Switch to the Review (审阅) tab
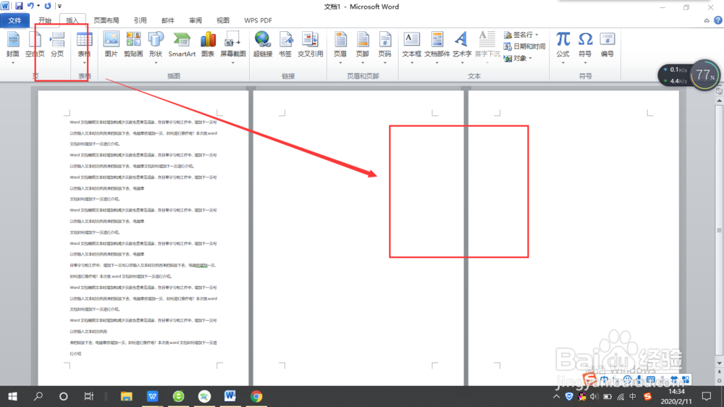 pos(195,20)
